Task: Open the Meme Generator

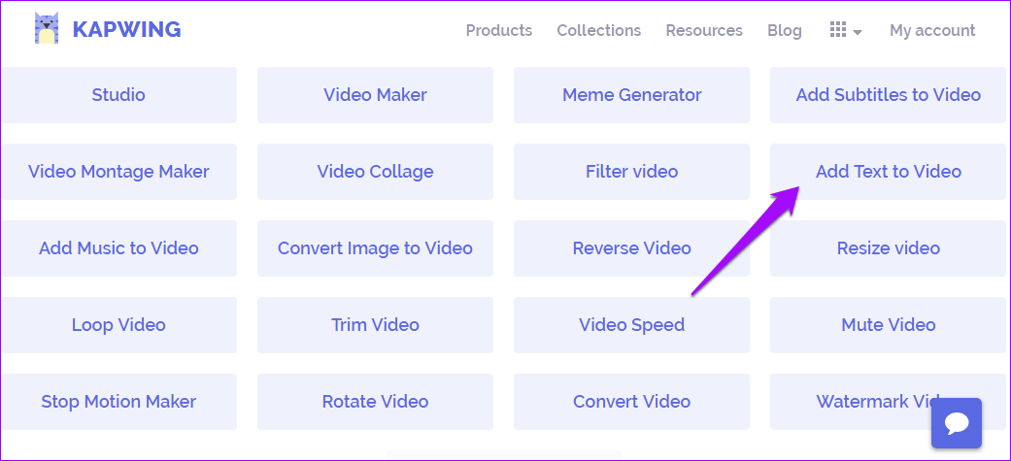Action: pyautogui.click(x=632, y=95)
